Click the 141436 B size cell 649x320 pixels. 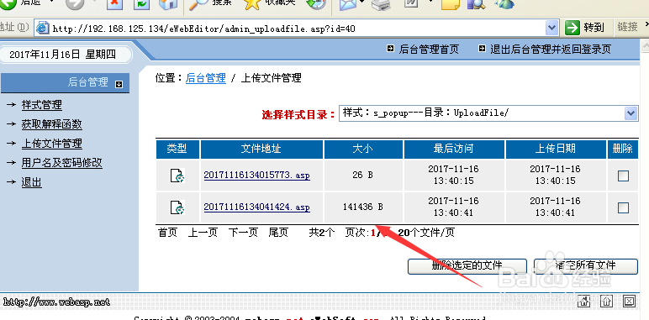363,207
